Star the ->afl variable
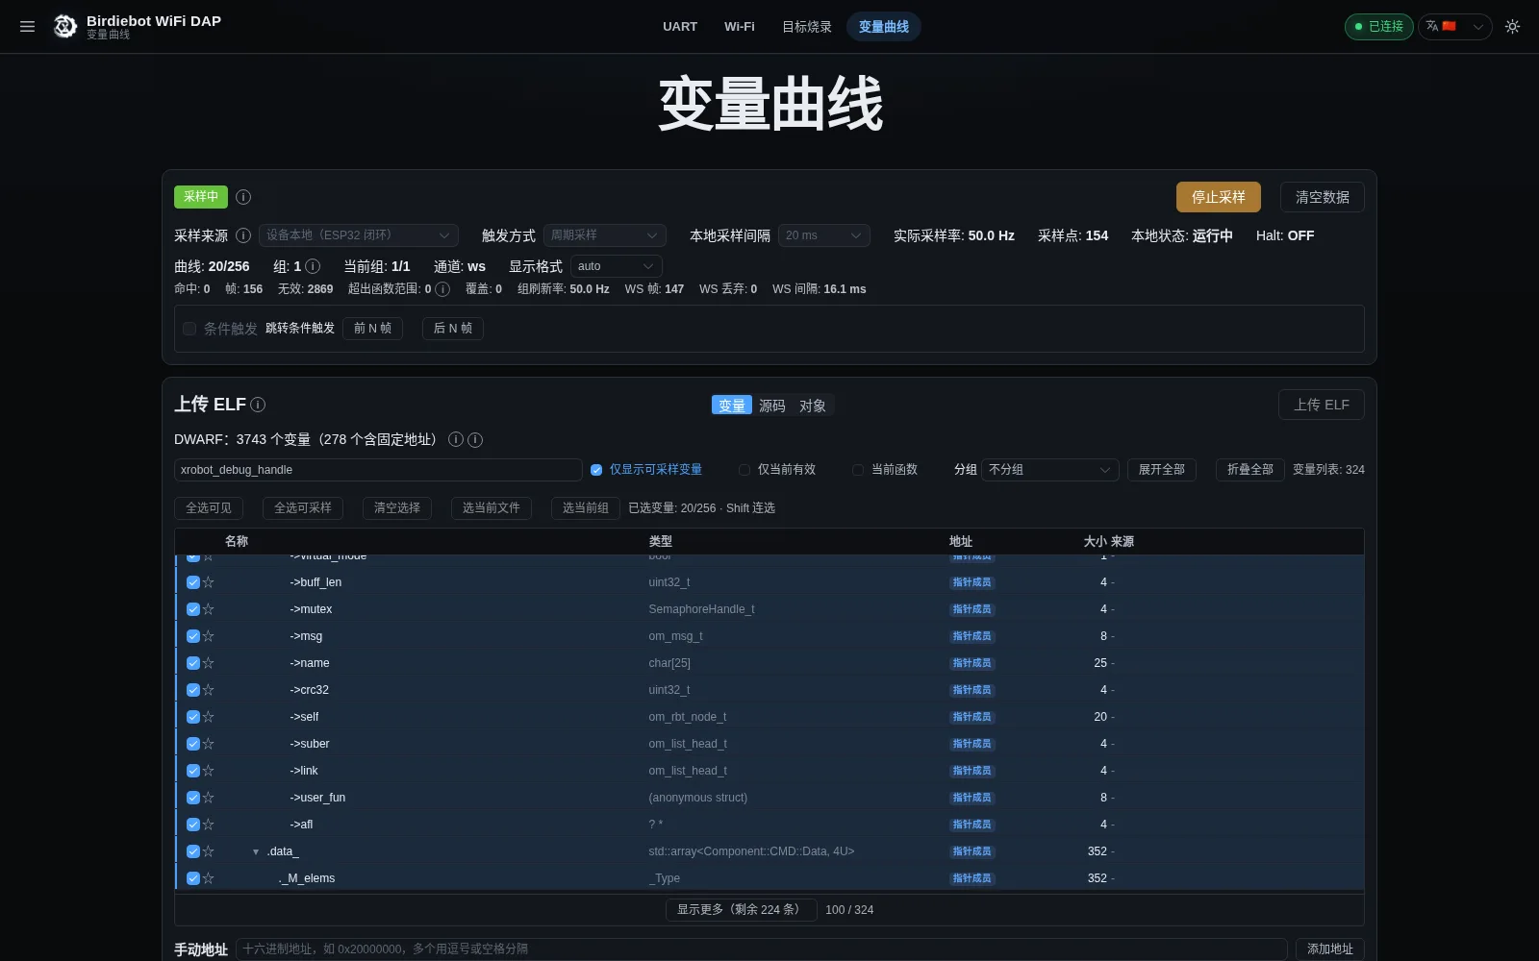 click(x=209, y=825)
